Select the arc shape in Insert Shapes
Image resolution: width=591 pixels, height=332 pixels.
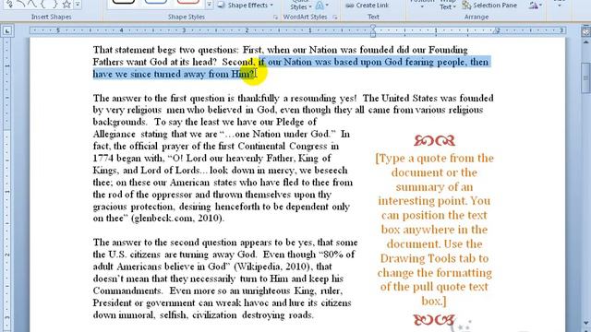pos(21,5)
